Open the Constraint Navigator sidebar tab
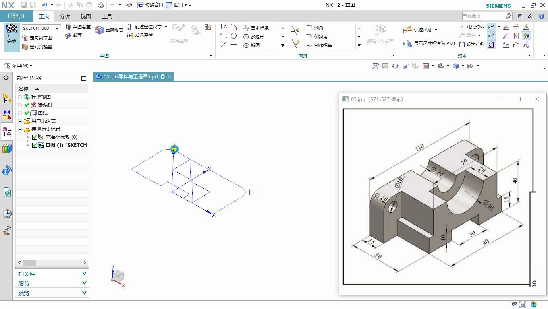Image resolution: width=548 pixels, height=309 pixels. point(7,115)
